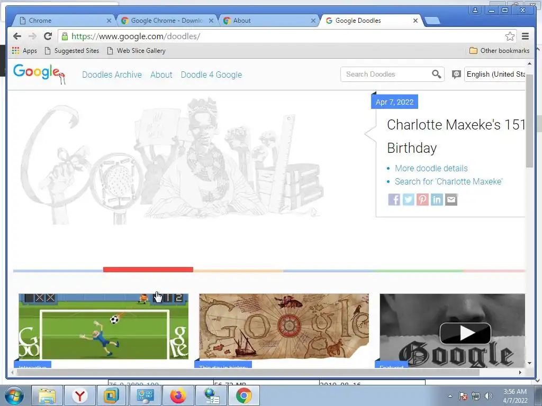The width and height of the screenshot is (542, 406).
Task: Select the red carousel segment
Action: click(148, 270)
